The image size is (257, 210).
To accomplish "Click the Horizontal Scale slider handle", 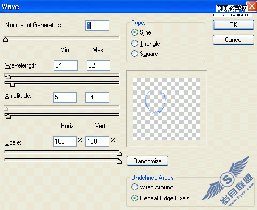I will pyautogui.click(x=119, y=153).
